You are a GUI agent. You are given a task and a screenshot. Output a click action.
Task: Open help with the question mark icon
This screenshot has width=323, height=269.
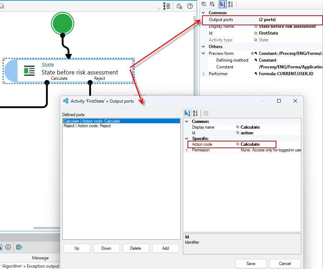coord(190,6)
